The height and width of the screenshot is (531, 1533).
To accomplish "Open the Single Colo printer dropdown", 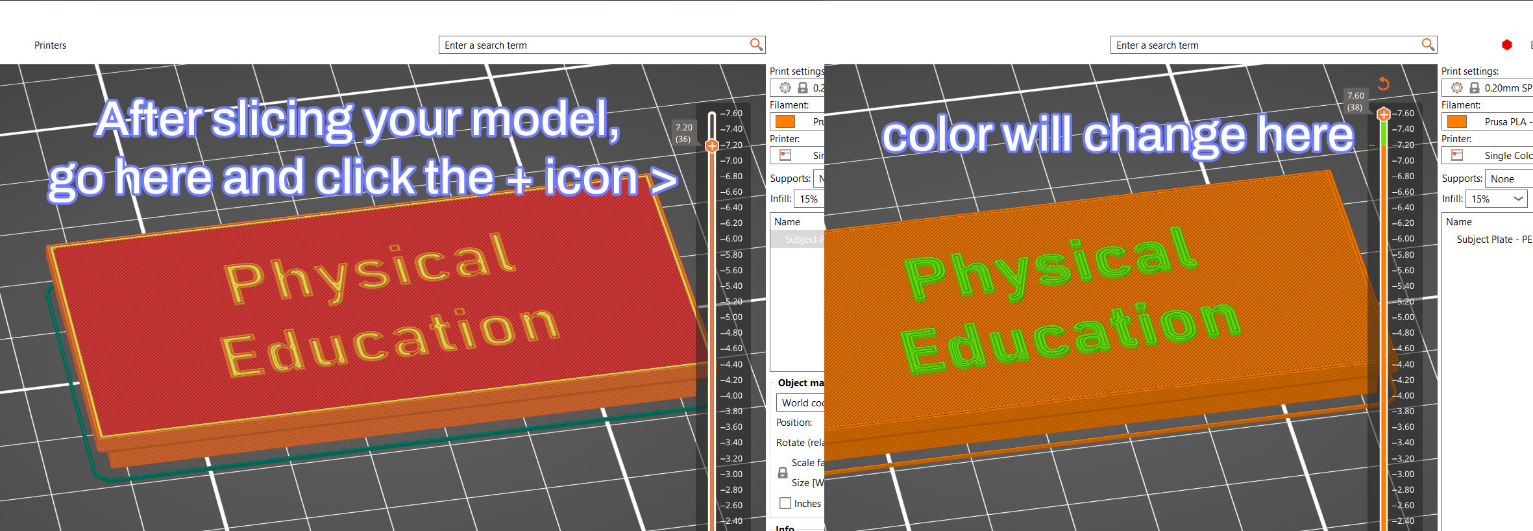I will click(x=1488, y=155).
